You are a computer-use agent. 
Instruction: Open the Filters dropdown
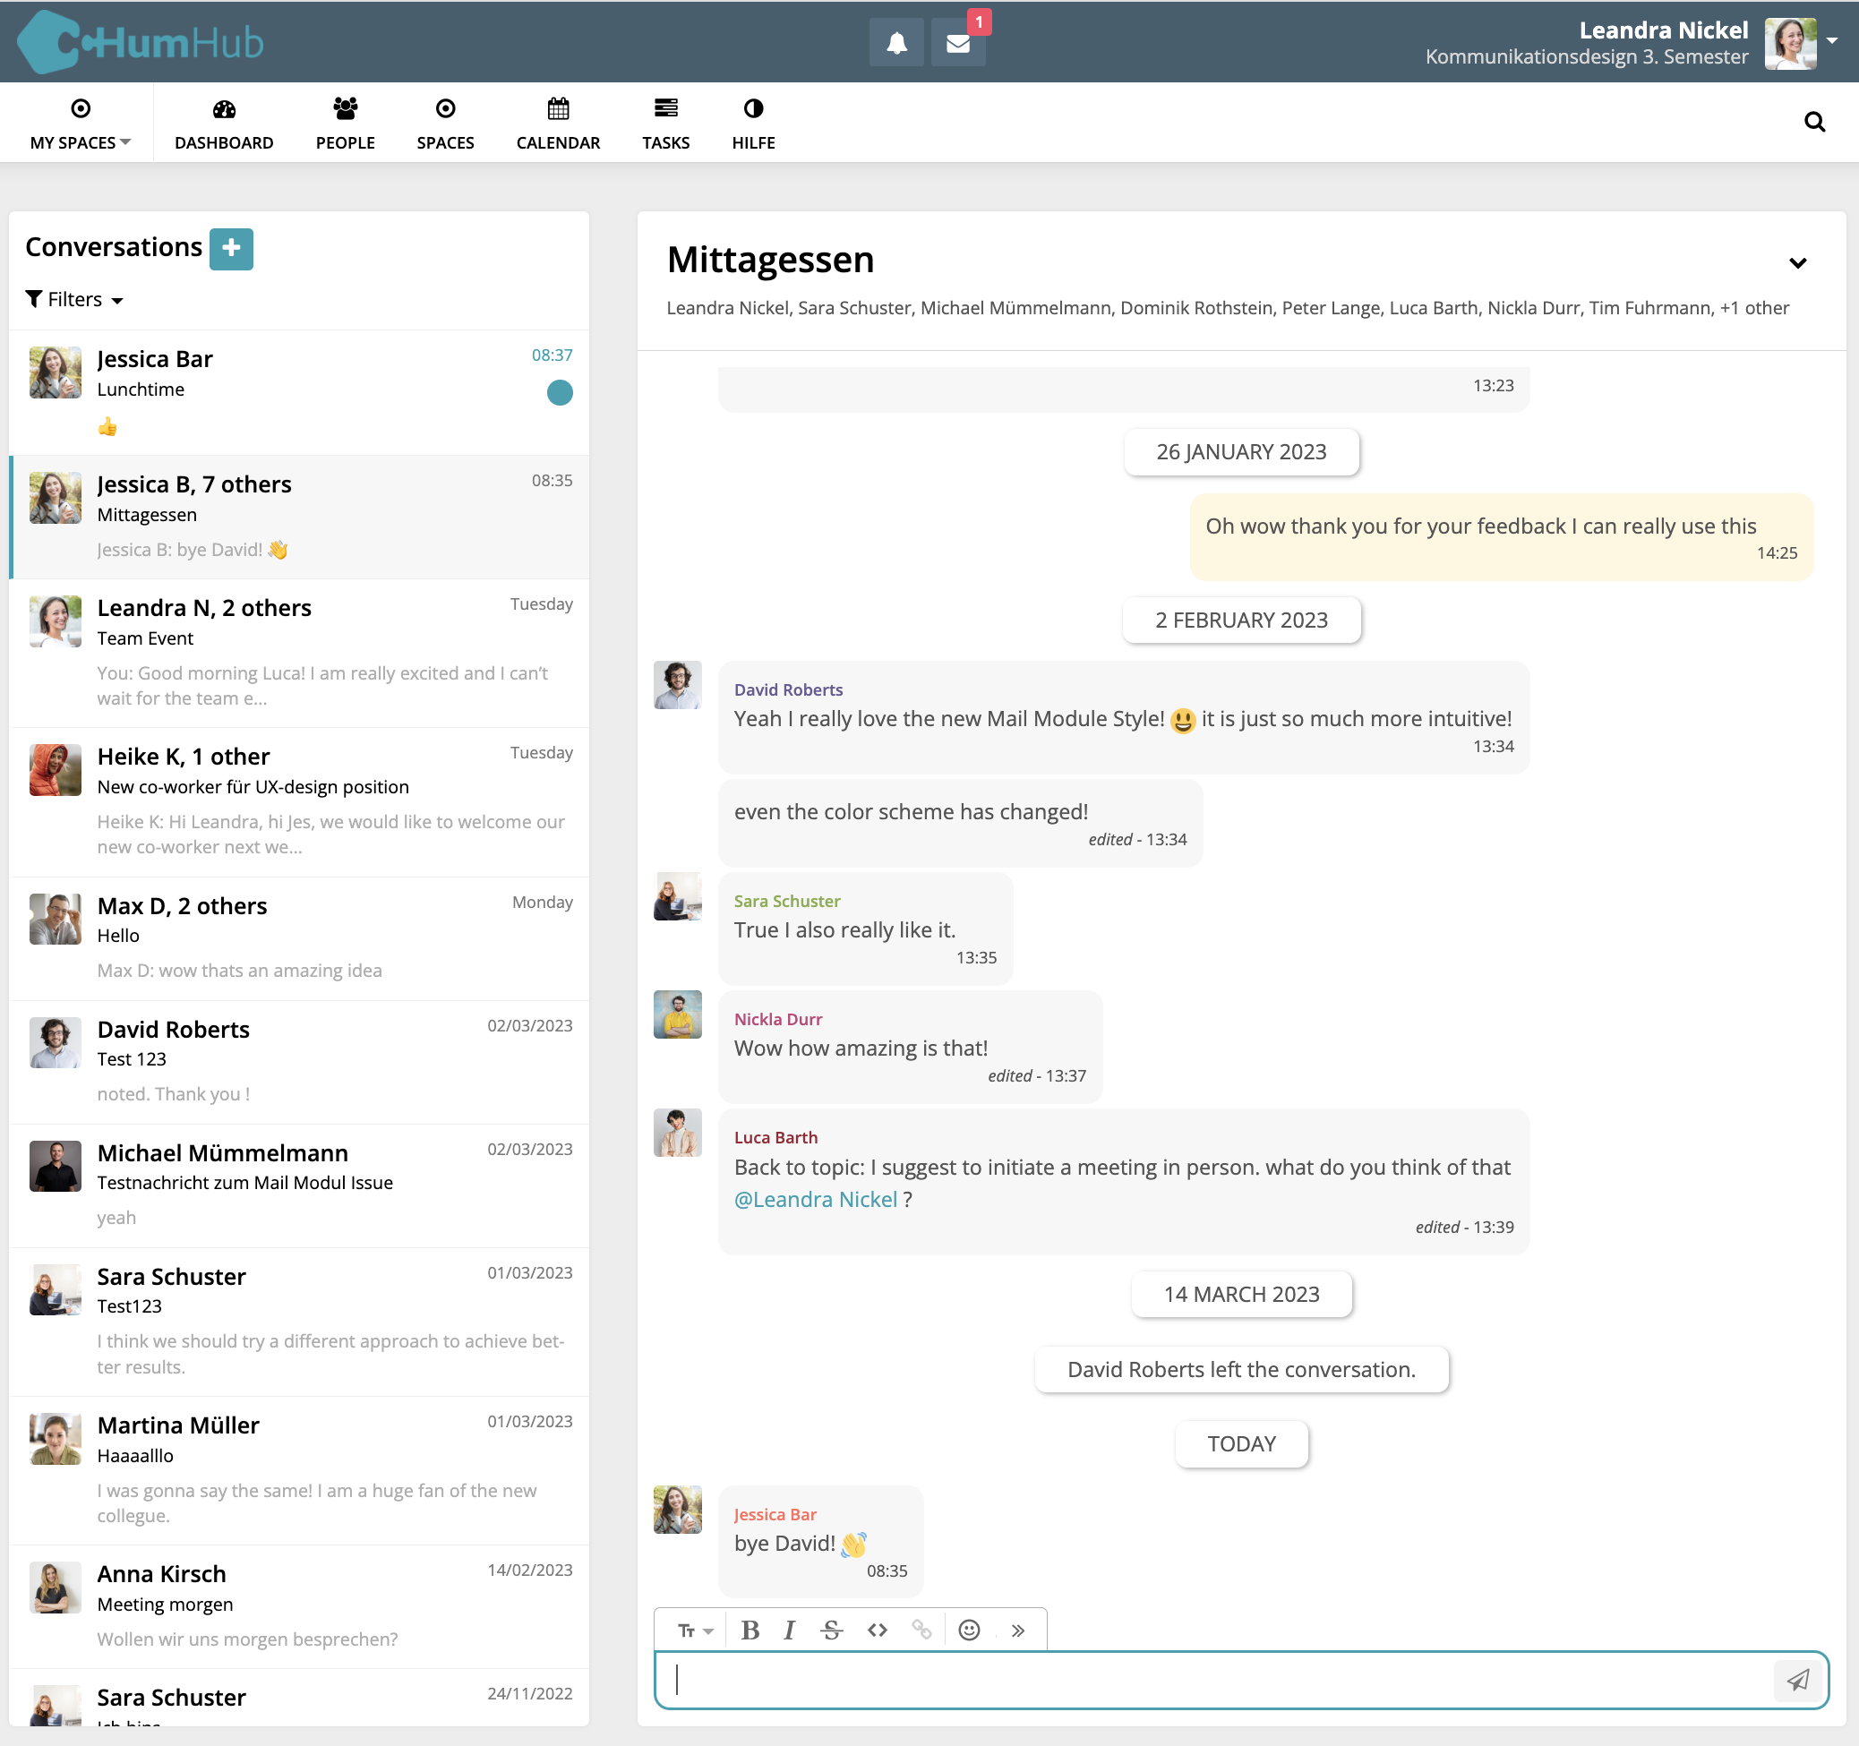tap(75, 299)
